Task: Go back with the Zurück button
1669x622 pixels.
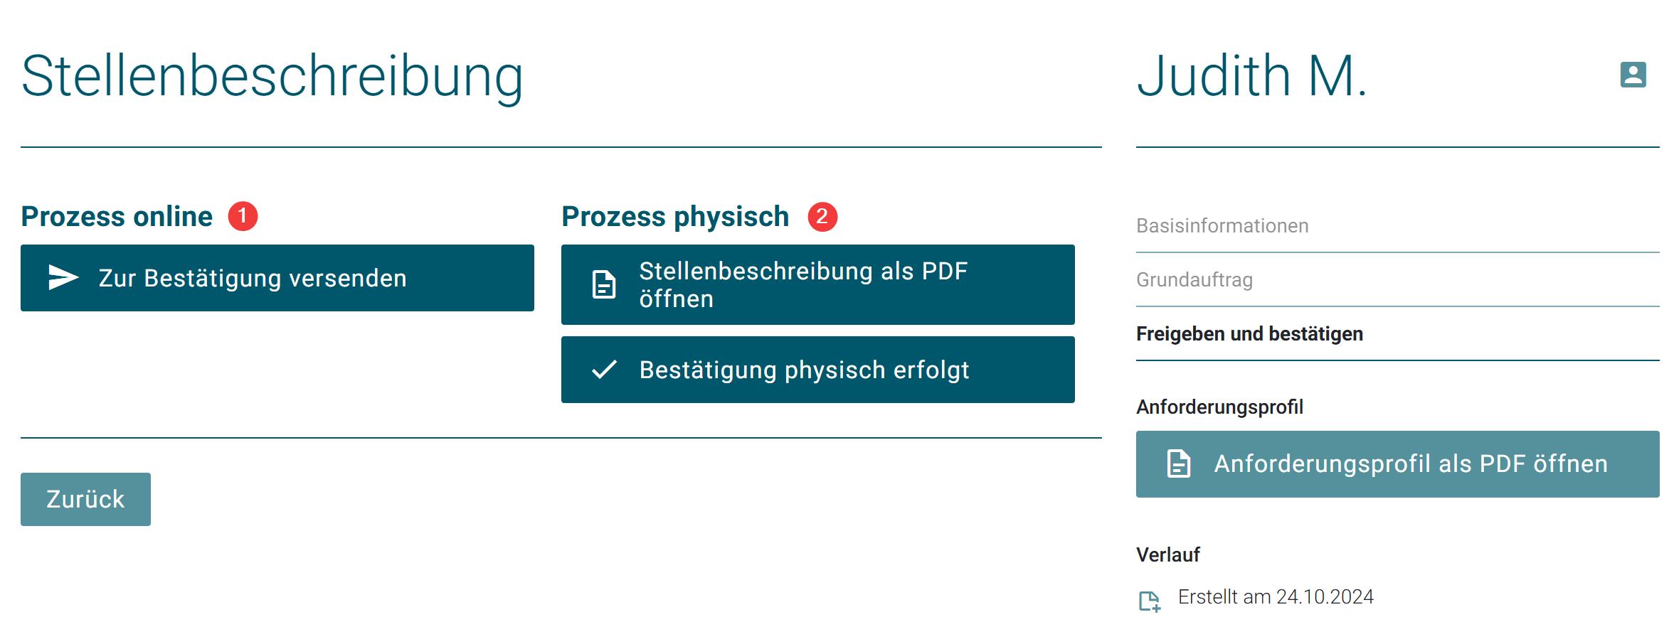Action: [85, 499]
